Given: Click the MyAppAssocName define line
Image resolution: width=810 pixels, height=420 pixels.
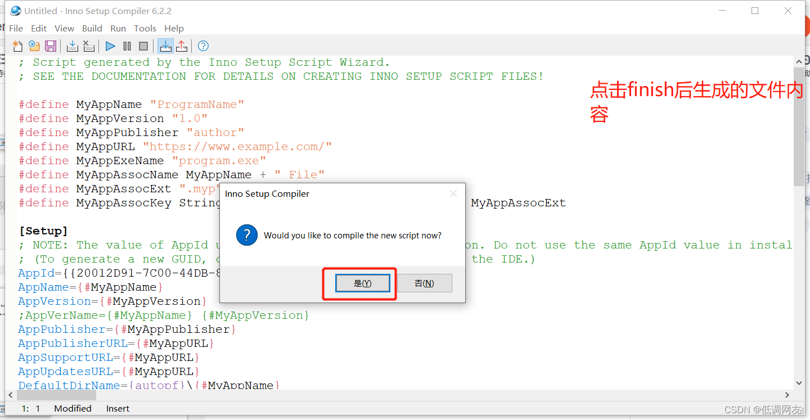Looking at the screenshot, I should coord(172,175).
